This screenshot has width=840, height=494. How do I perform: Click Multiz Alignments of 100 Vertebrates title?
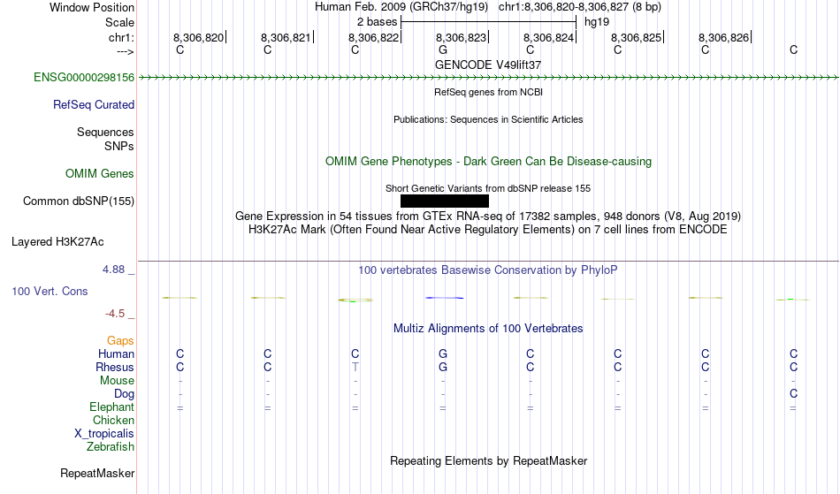(488, 329)
